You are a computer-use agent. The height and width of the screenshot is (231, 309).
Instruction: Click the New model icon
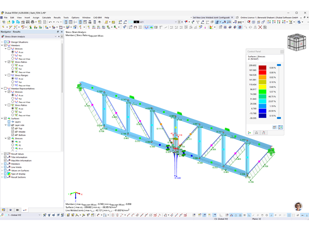tap(4, 22)
